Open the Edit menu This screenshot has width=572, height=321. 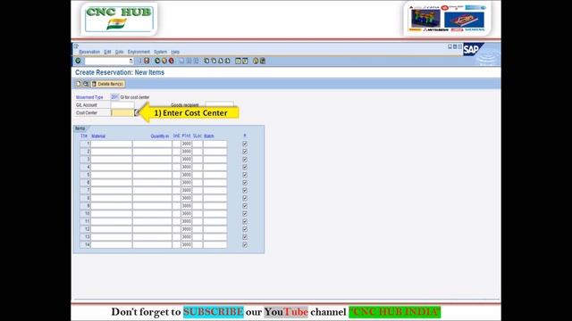107,52
